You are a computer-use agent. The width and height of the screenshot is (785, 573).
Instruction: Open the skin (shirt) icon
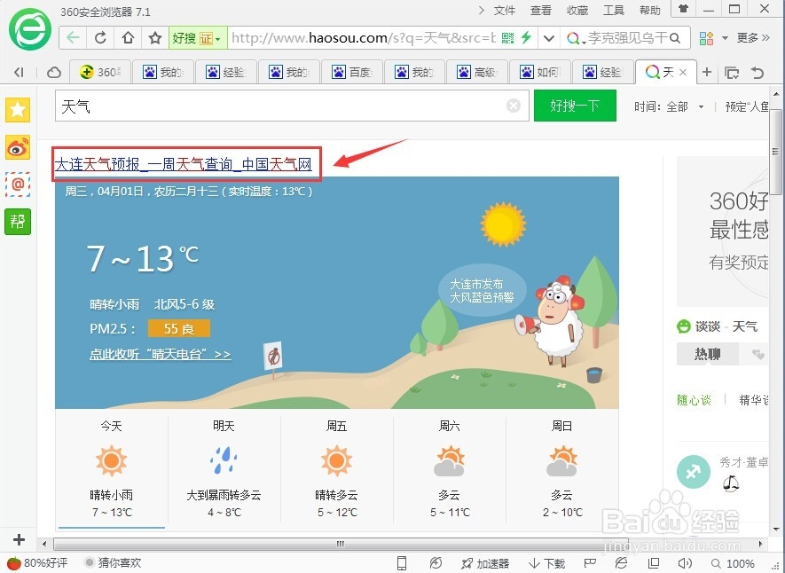tap(683, 9)
